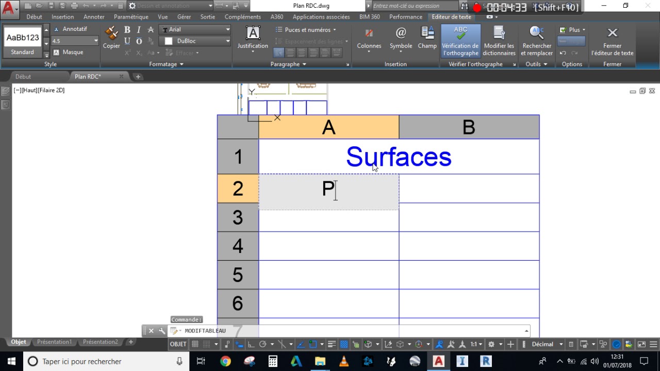660x371 pixels.
Task: Click the Masque background mask button
Action: [x=69, y=52]
